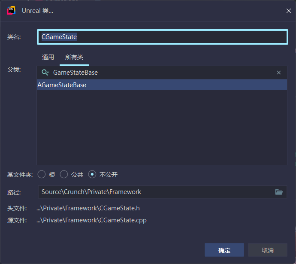
Task: Confirm with the 确定 button
Action: (x=224, y=250)
